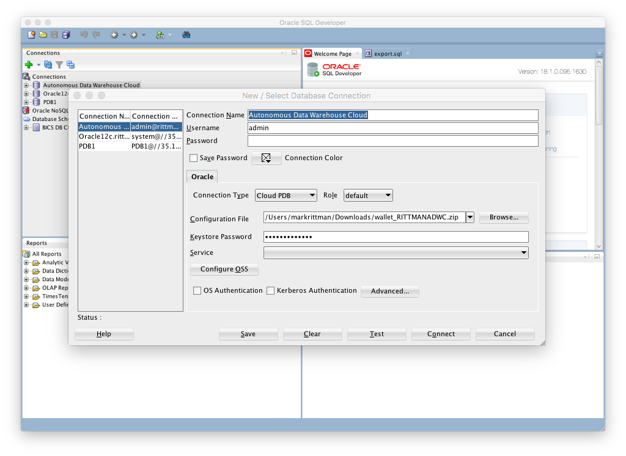
Task: Expand the BICS DB tree node
Action: (x=26, y=127)
